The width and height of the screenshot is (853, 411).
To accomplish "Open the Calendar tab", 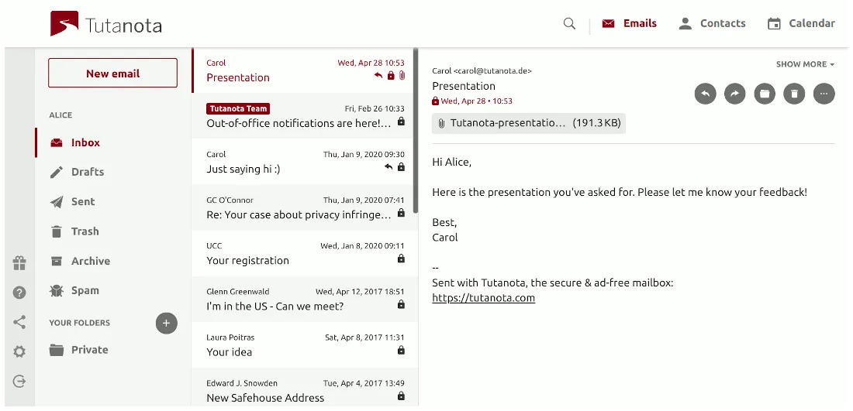I will [x=801, y=23].
